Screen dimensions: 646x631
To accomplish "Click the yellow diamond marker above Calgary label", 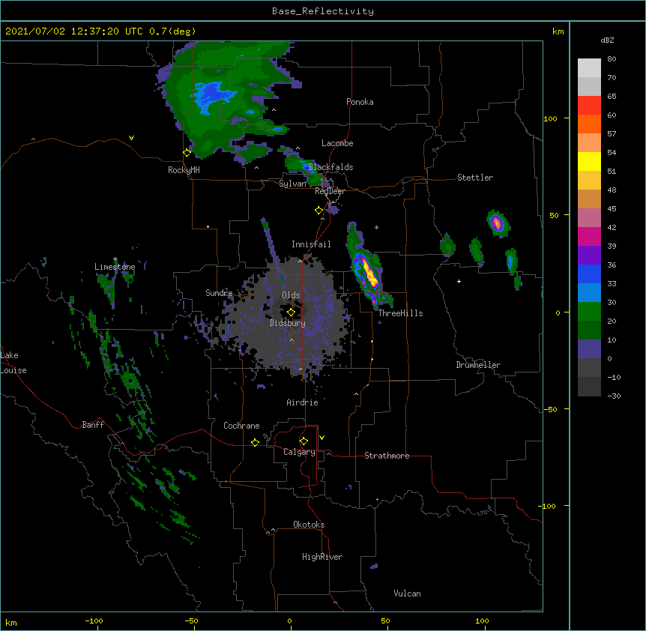I will click(304, 441).
